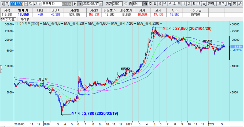Click the left panel expand arrow handle

(1, 69)
